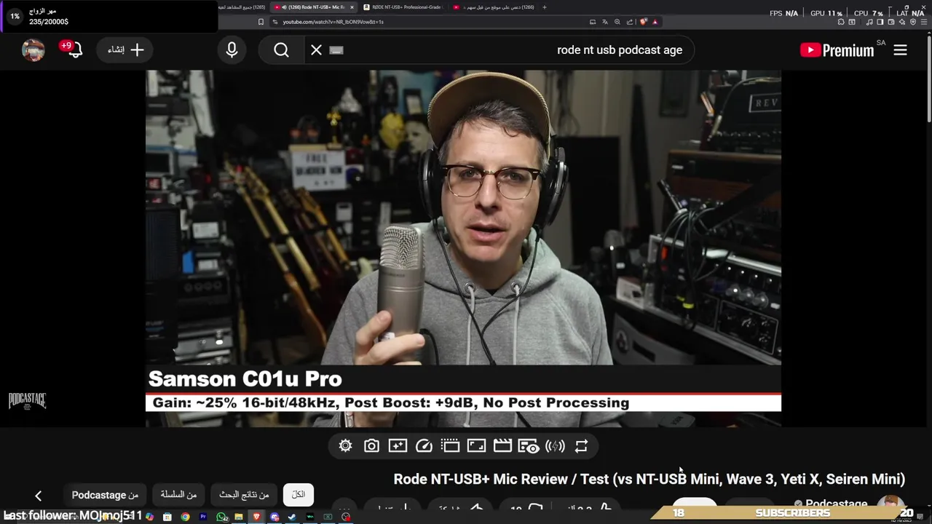Open the enhancer settings gear icon
Viewport: 932px width, 524px height.
[345, 446]
